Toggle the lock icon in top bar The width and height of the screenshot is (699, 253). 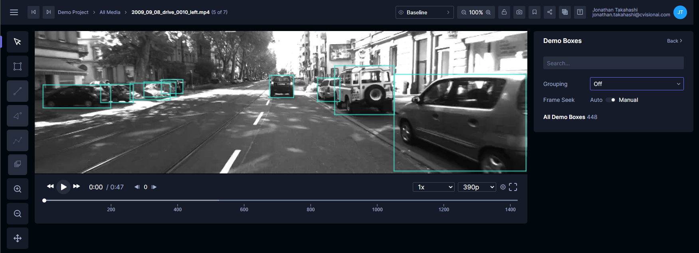pos(504,12)
